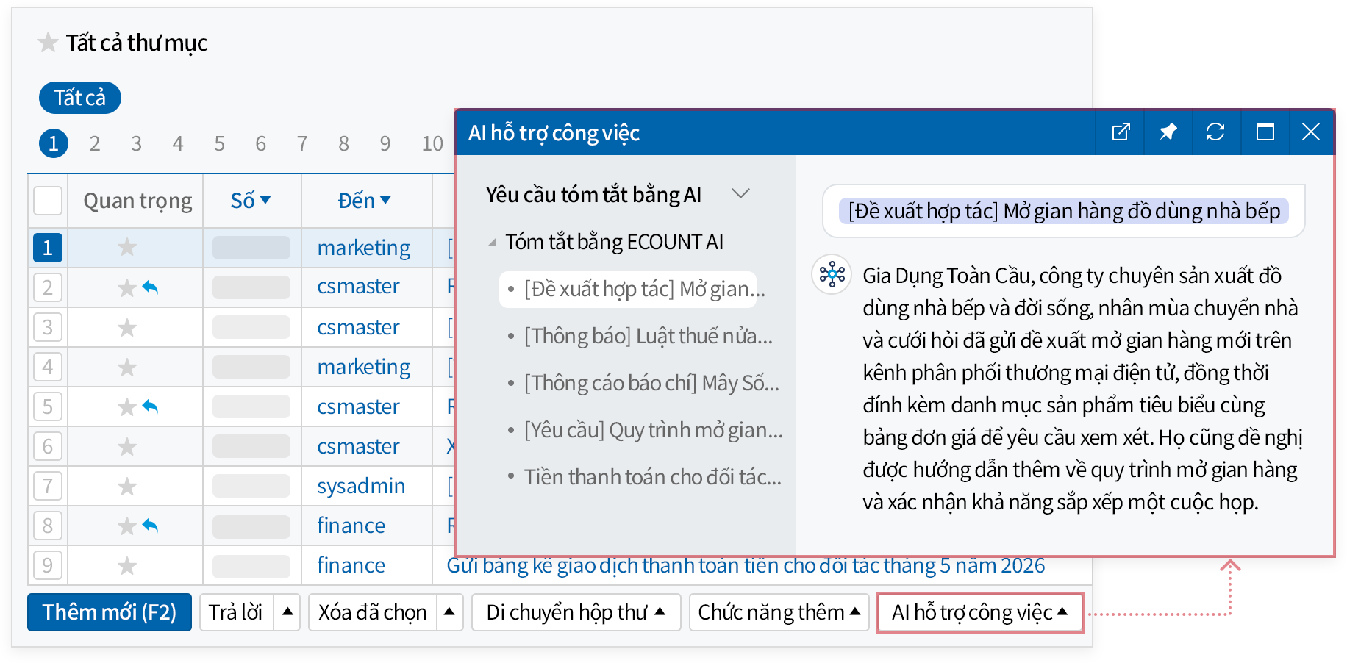This screenshot has width=1347, height=663.
Task: Open marketing sender in row 4
Action: pos(364,367)
